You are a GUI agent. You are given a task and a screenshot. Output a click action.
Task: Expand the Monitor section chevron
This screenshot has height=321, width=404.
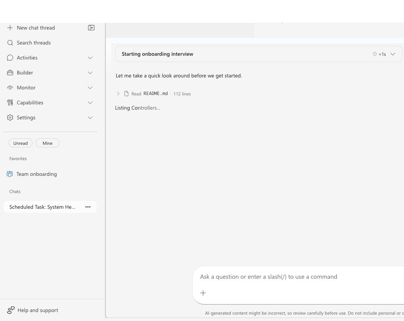tap(90, 88)
